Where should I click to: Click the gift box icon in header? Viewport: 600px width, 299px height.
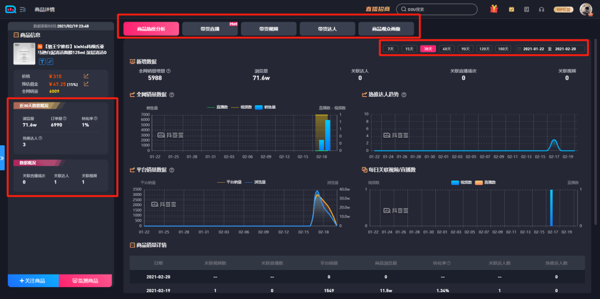click(493, 9)
